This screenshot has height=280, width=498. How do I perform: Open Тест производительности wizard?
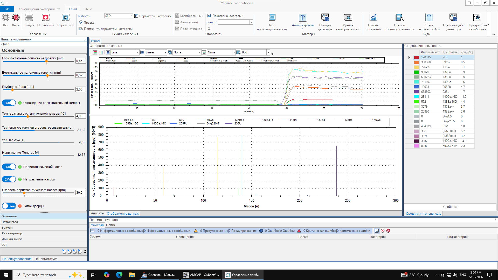(272, 22)
